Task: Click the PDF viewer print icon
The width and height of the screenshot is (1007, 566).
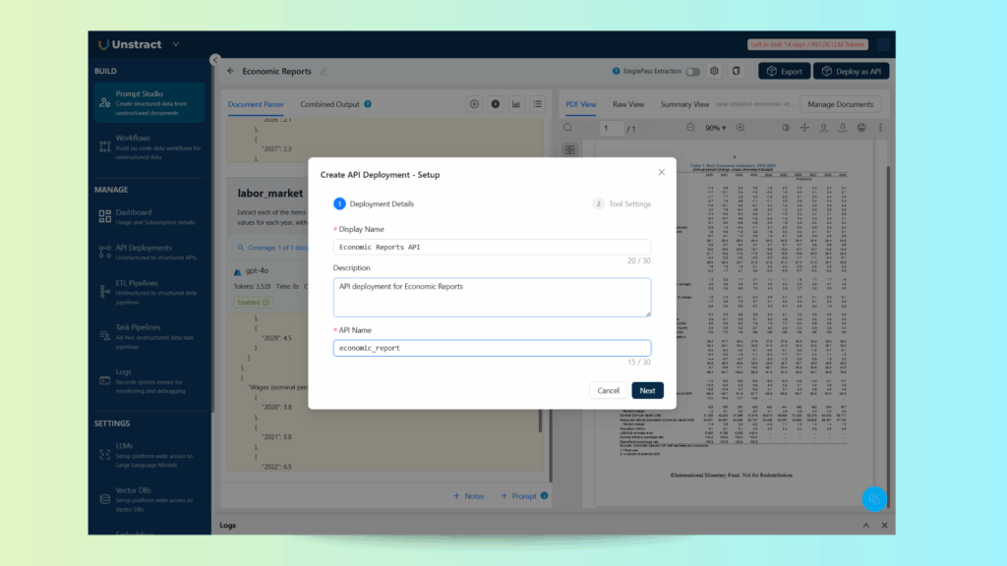Action: click(861, 128)
